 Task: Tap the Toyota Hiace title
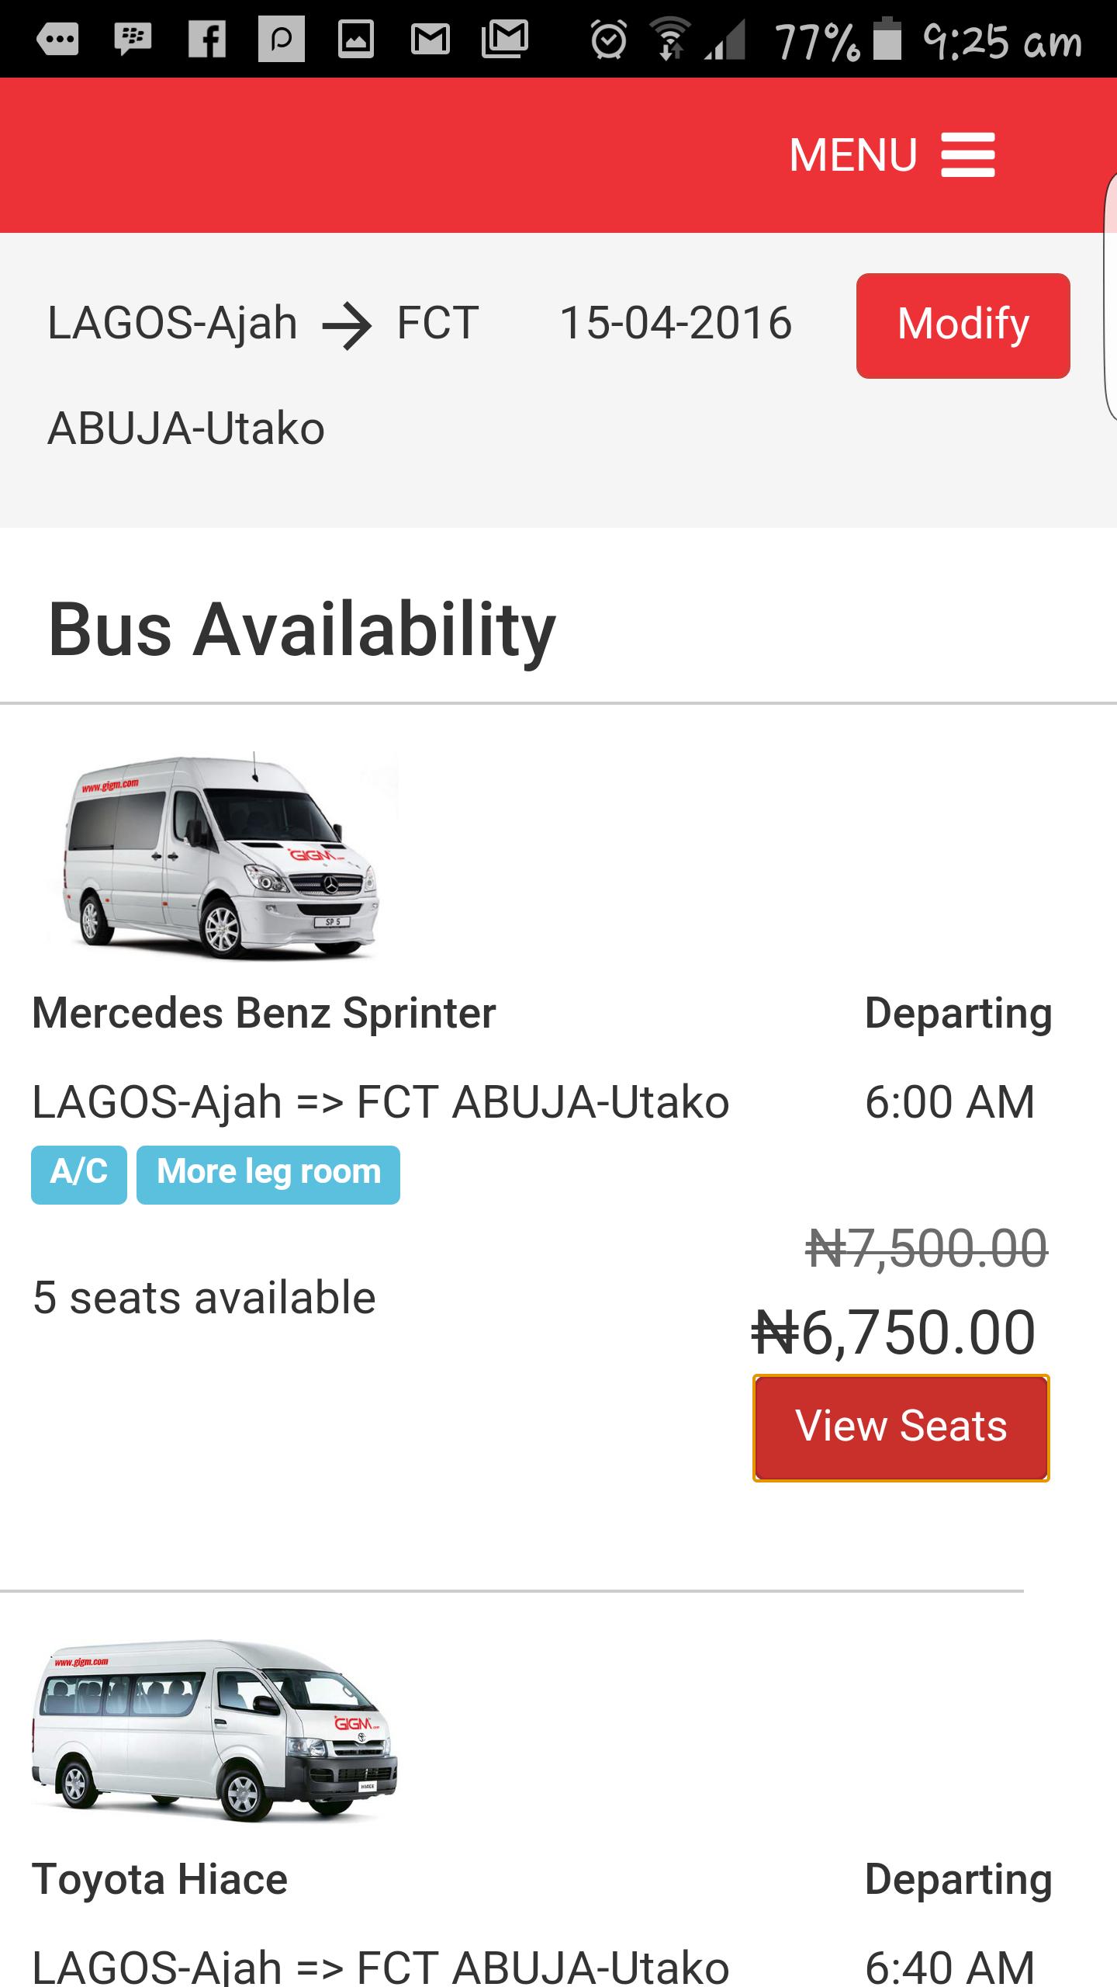point(160,1879)
